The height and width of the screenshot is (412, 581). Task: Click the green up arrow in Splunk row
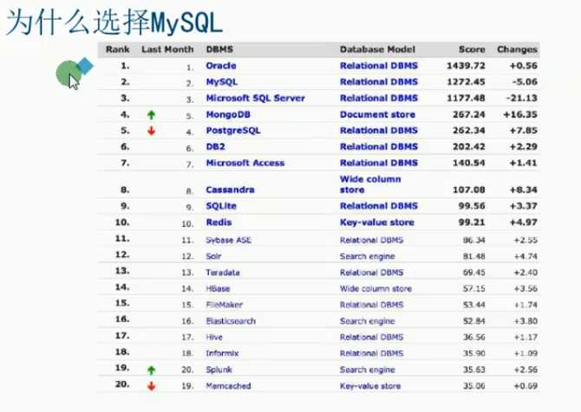coord(151,370)
